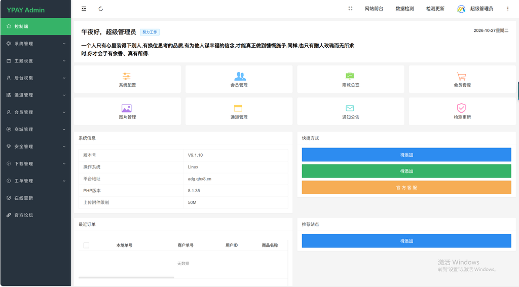Click the 待添加 button under 推荐站点

(x=406, y=241)
